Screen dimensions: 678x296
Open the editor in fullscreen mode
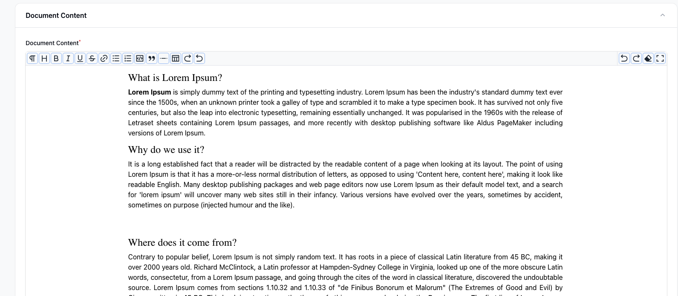pyautogui.click(x=660, y=58)
